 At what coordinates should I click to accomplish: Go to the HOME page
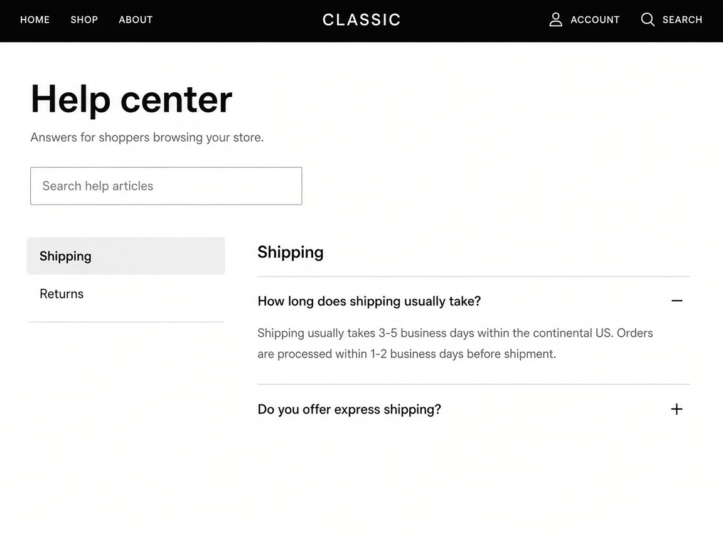35,20
